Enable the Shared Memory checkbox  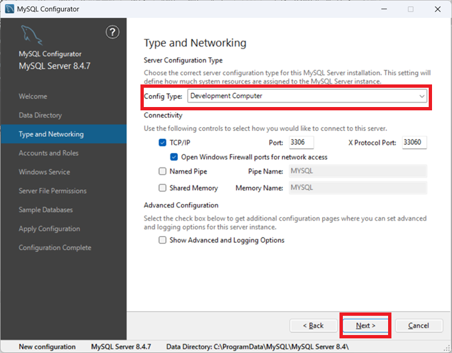click(x=163, y=188)
